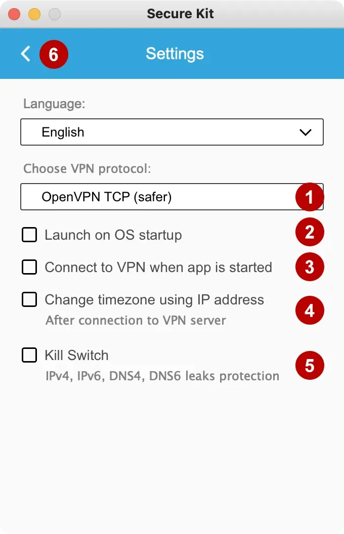Check Connect to VPN when app is started
344x534 pixels.
pos(29,267)
